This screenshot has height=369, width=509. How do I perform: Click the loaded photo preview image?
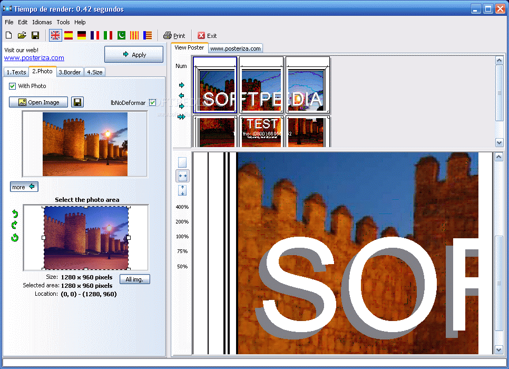85,144
